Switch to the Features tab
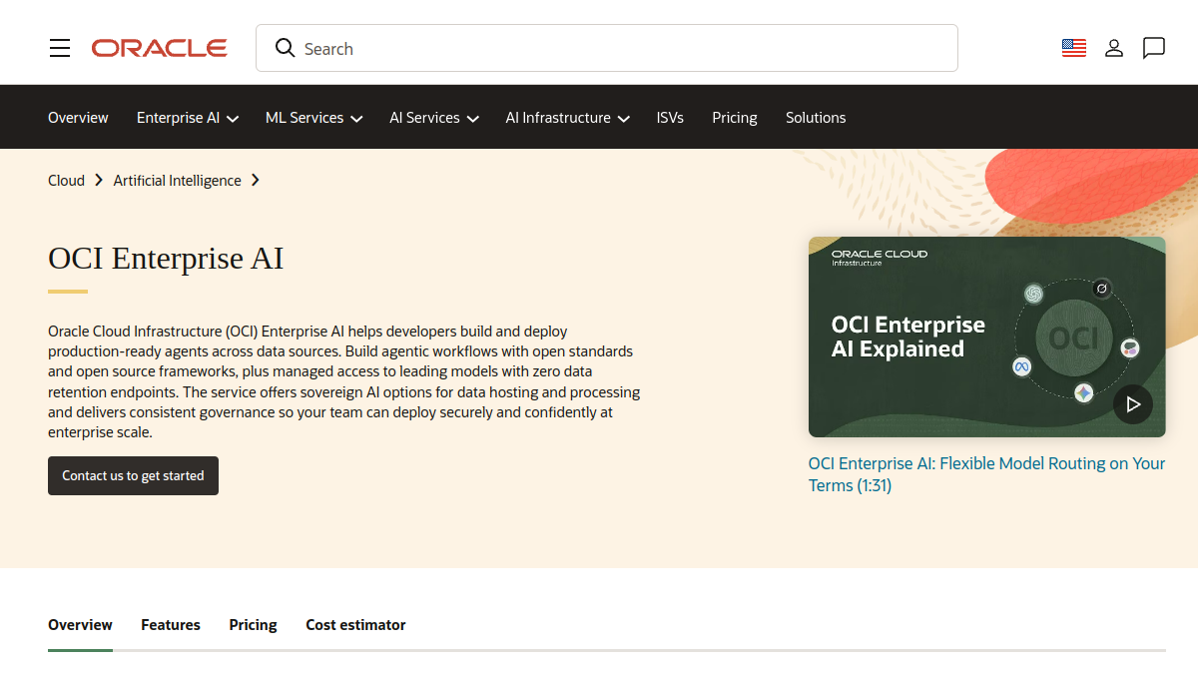 pos(171,625)
